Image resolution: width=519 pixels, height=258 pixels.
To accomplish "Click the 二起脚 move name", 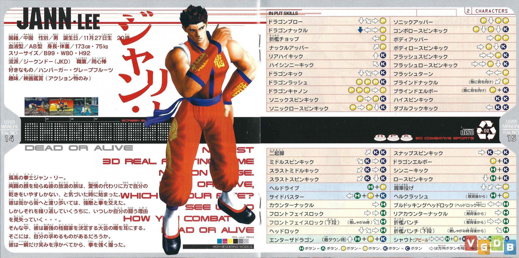I will pos(277,153).
